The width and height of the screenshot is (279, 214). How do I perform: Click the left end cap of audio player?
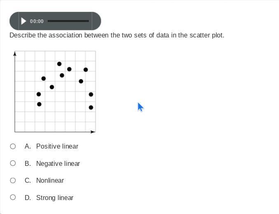tap(13, 21)
